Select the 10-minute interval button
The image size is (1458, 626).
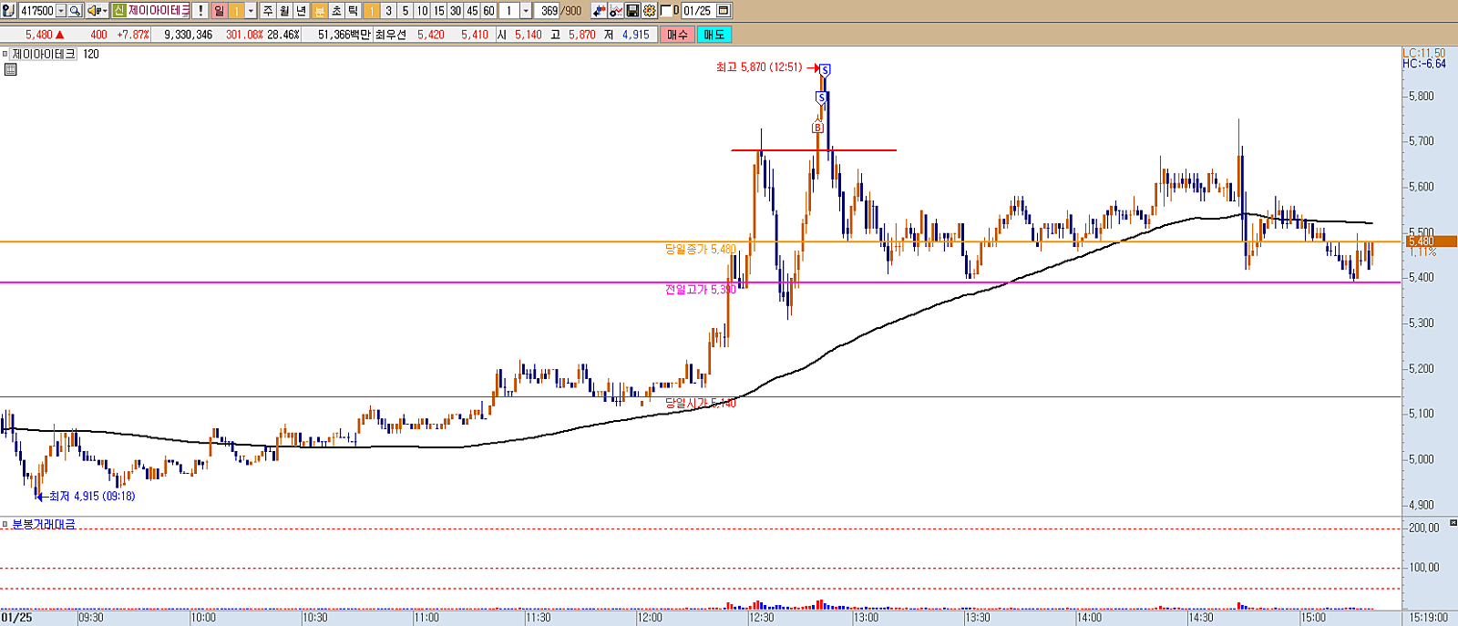pos(422,11)
